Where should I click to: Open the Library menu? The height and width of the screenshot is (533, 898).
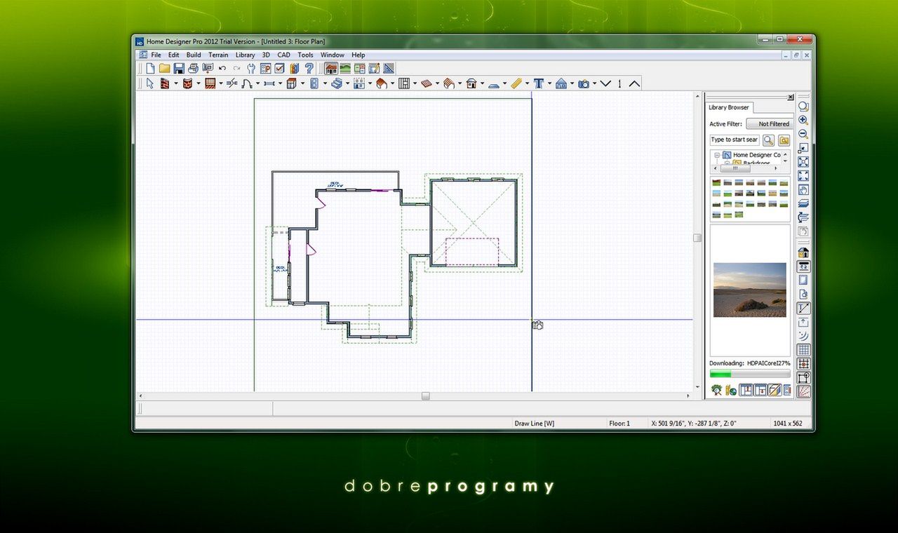(x=245, y=55)
